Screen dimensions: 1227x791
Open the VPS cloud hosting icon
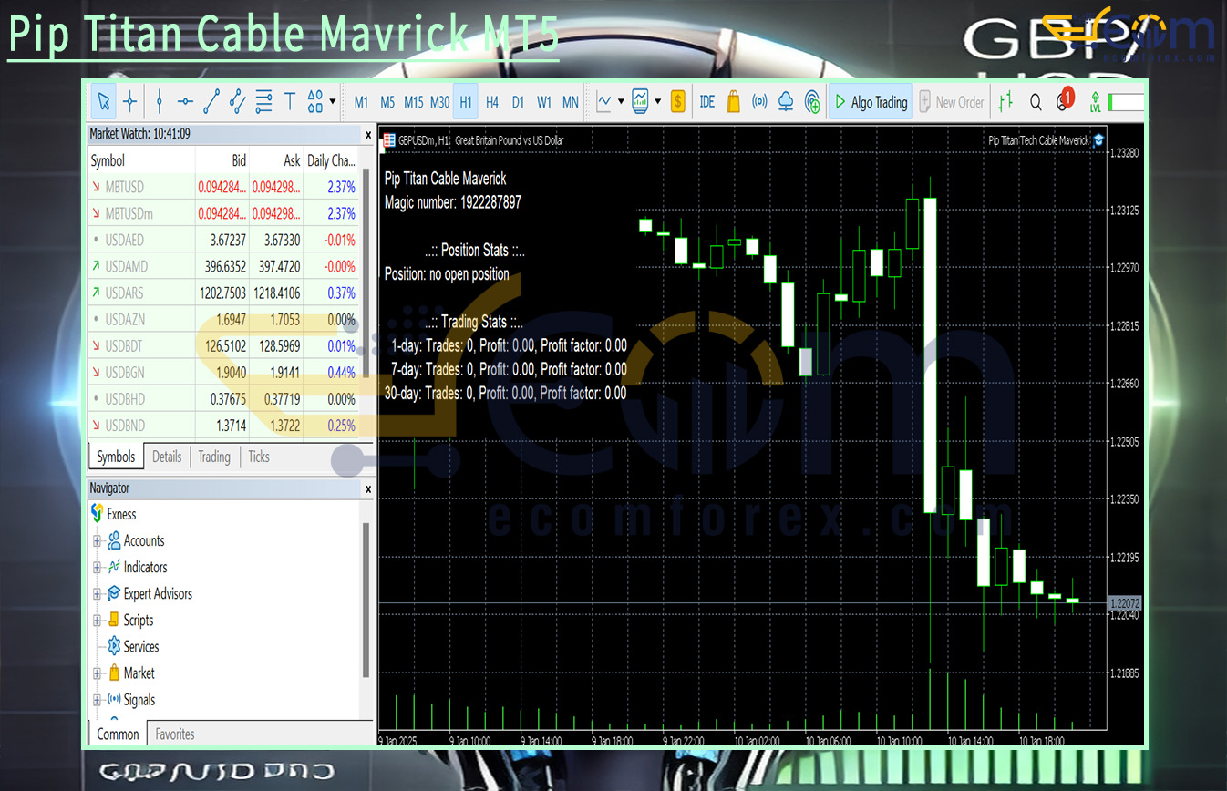[x=786, y=102]
